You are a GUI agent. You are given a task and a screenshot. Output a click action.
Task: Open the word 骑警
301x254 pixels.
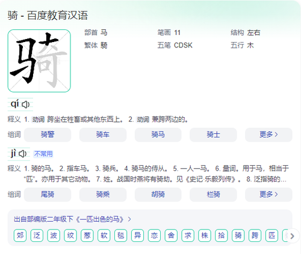pos(48,135)
